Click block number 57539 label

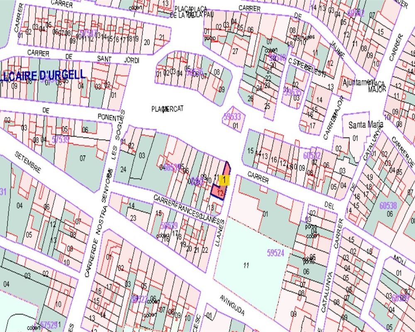pos(61,139)
